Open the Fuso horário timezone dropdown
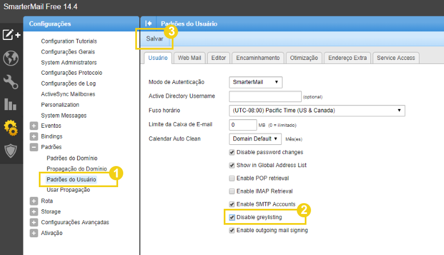The image size is (444, 255). [x=317, y=110]
